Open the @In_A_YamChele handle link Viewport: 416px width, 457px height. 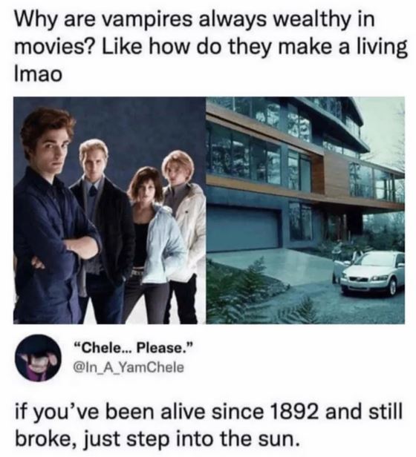[x=129, y=367]
